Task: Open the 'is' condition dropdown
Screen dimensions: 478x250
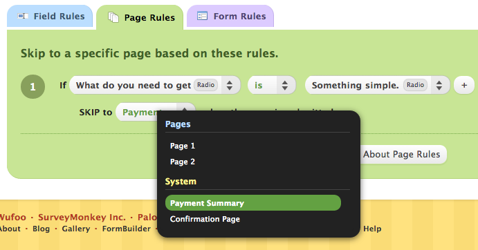Action: [x=272, y=85]
